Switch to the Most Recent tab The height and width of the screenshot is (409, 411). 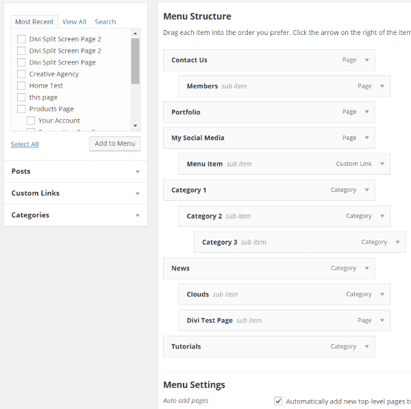[x=34, y=22]
